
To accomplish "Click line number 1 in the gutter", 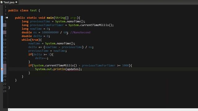I will click(x=6, y=7).
